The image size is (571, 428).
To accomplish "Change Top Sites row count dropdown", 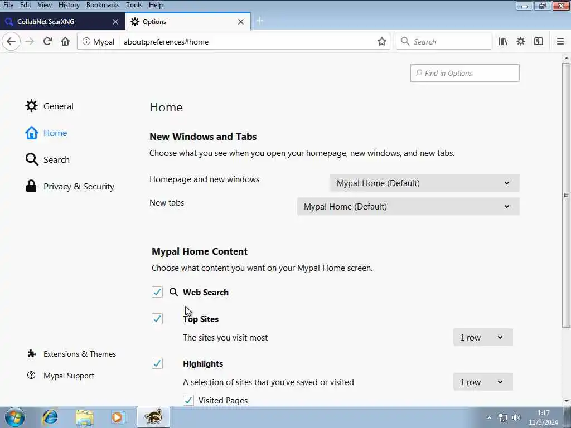I will (483, 337).
